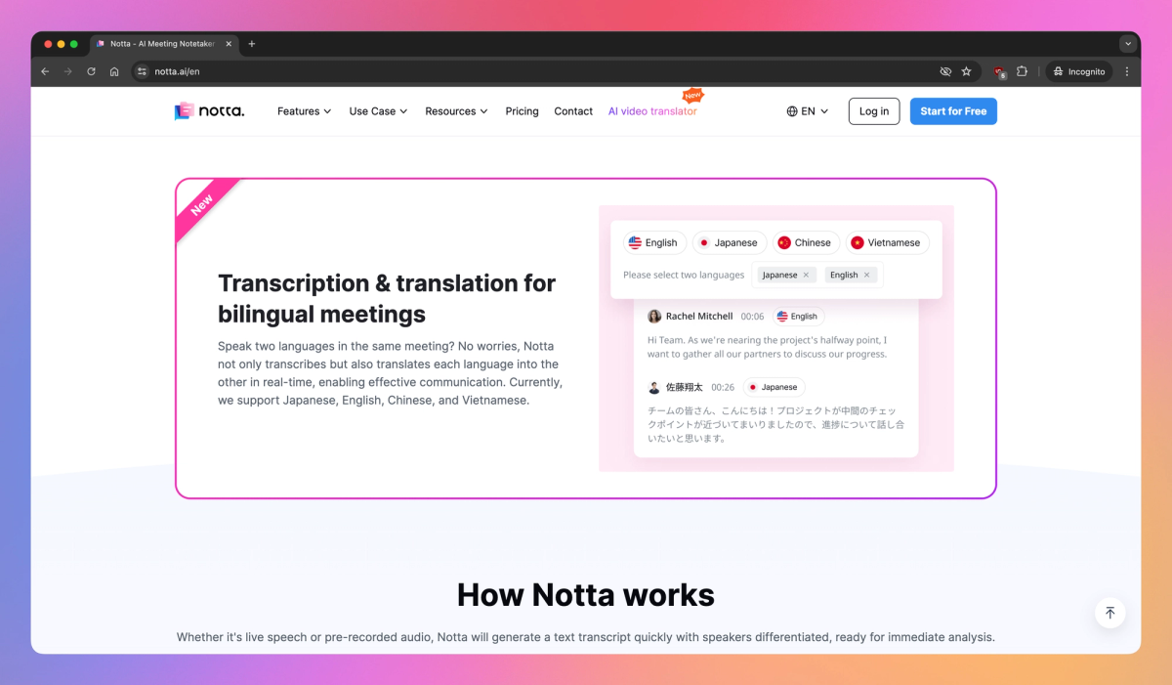
Task: Open the Use Case menu
Action: tap(377, 111)
